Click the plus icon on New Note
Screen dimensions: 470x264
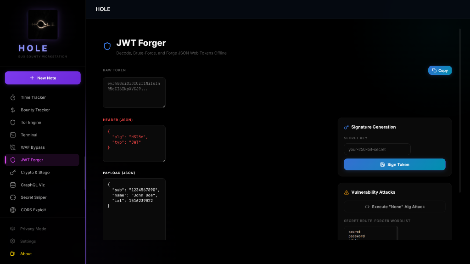32,78
